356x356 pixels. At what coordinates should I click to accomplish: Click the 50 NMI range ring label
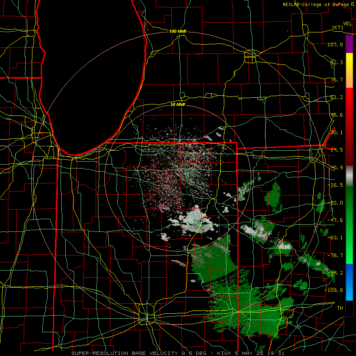point(178,104)
